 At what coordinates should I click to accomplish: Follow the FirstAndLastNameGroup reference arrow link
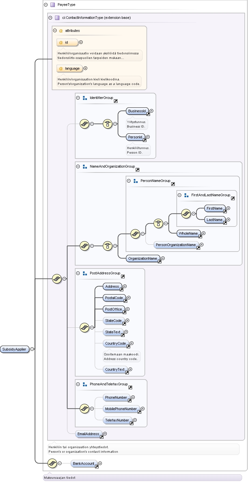(x=233, y=199)
